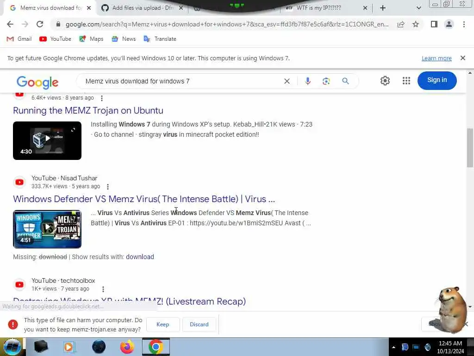
Task: Open the Maps bookmark
Action: 91,39
